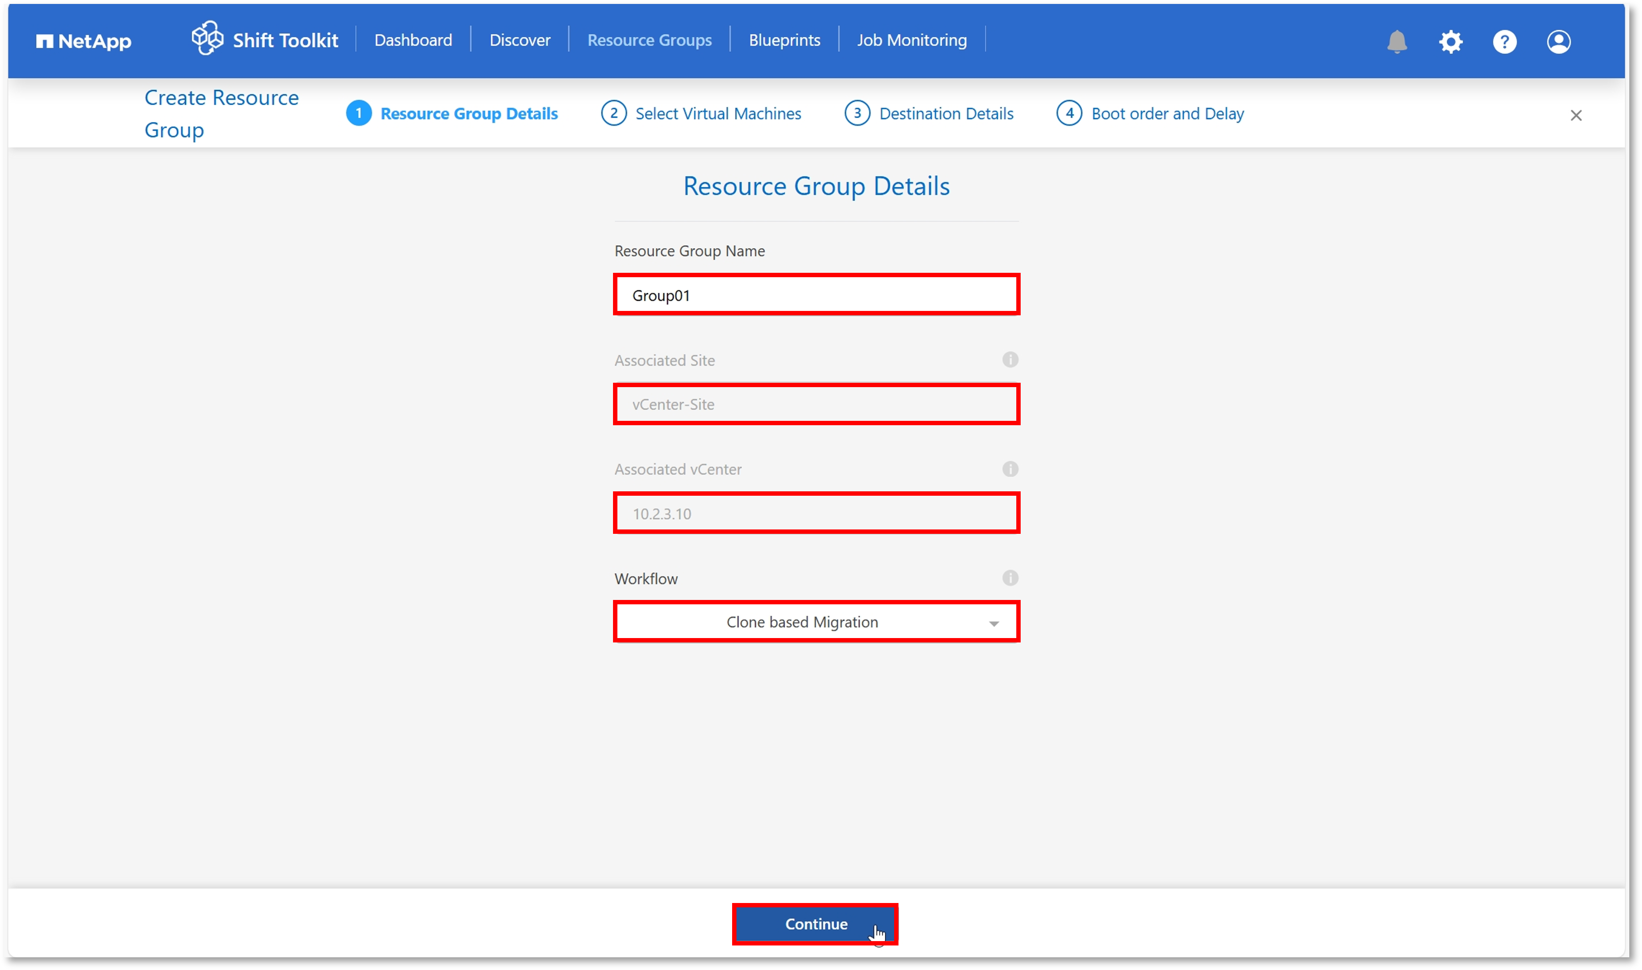Expand the Workflow dropdown arrow

pos(994,623)
